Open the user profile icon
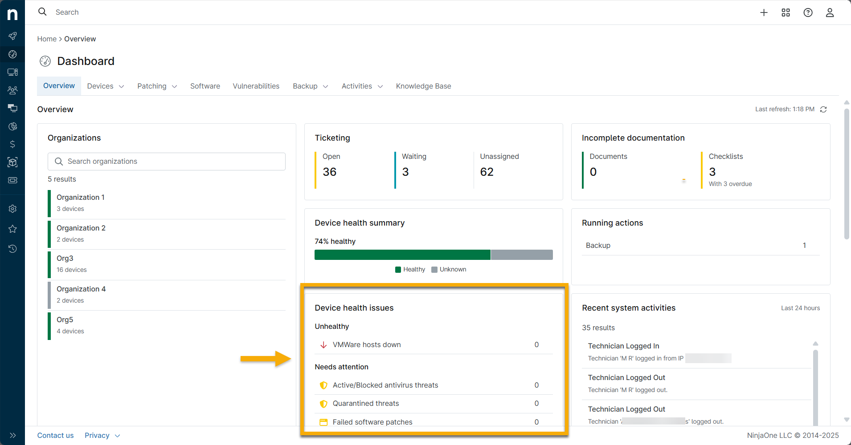 pyautogui.click(x=830, y=12)
